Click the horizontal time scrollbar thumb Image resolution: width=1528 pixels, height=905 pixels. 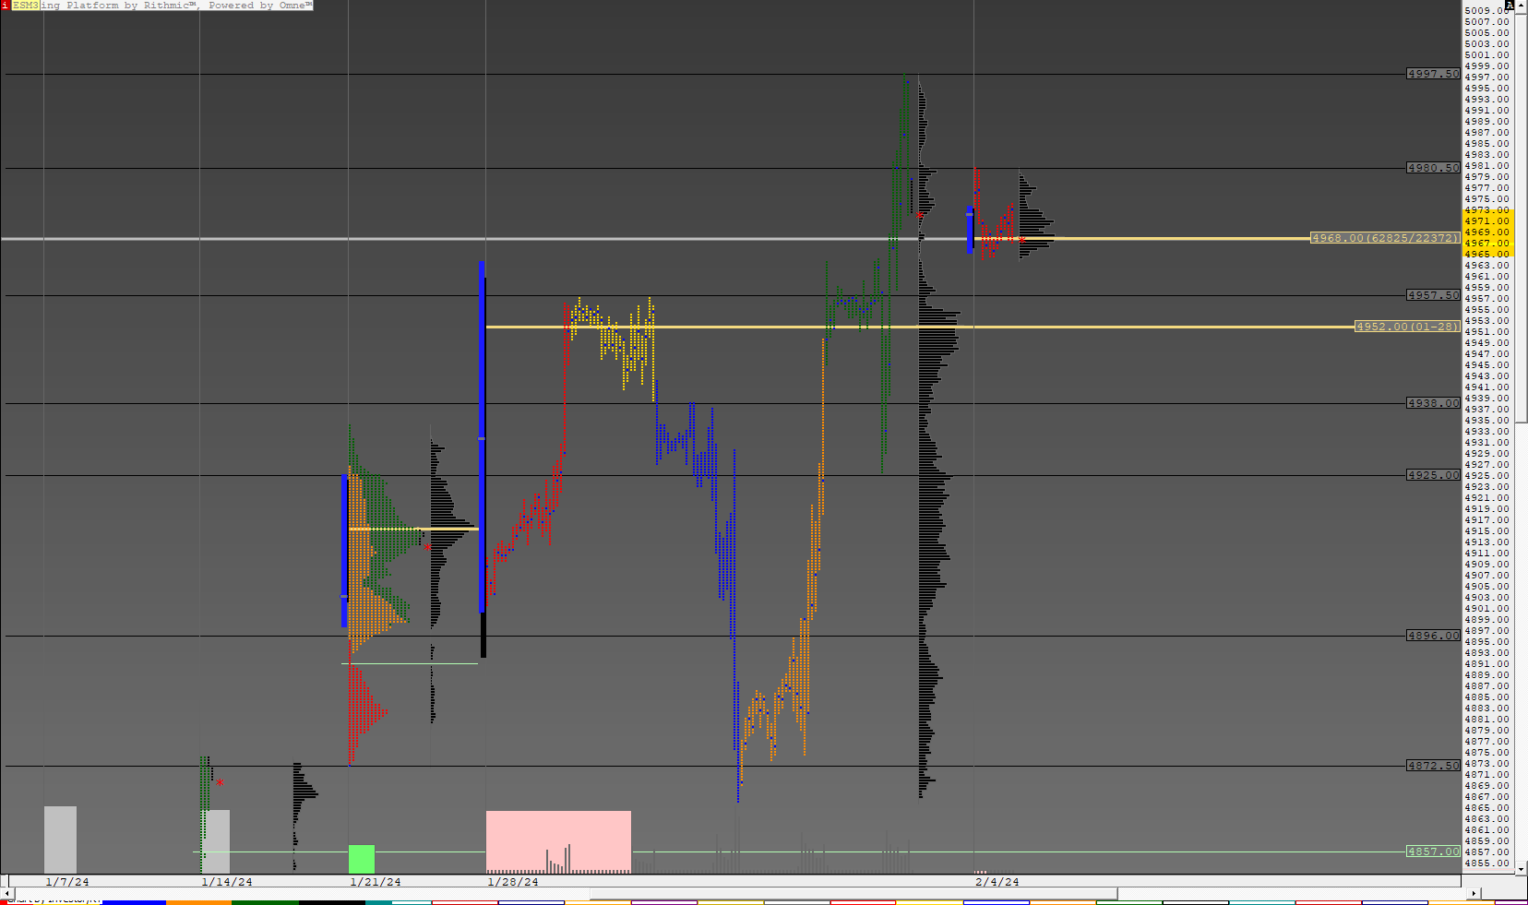[854, 893]
